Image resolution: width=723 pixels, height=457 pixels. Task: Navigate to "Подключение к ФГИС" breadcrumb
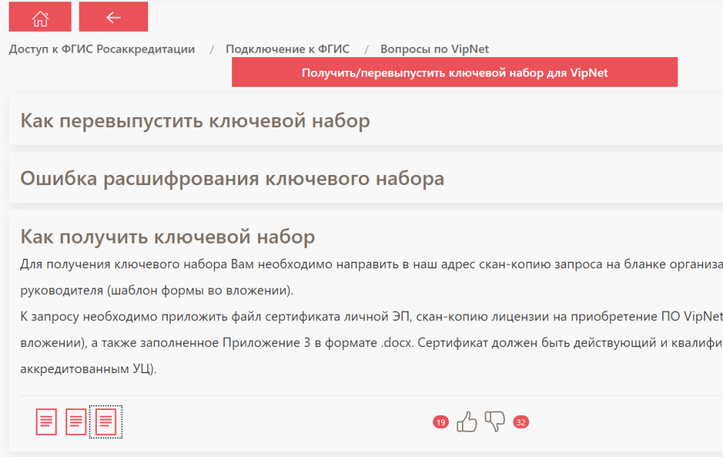[287, 49]
